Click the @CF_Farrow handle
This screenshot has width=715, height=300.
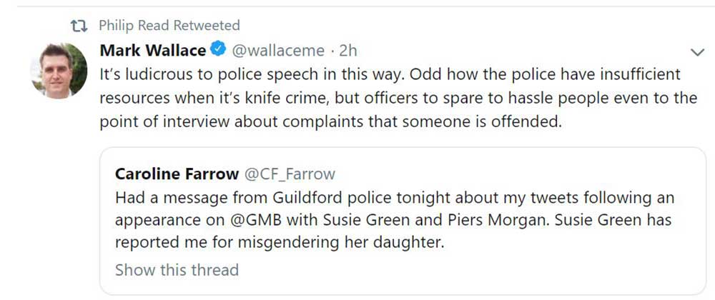pos(290,174)
